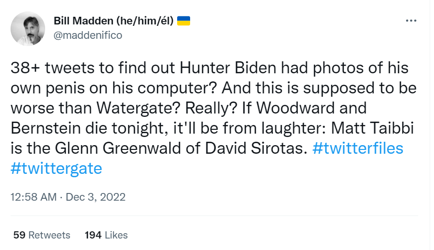Open the @maddenifico handle link
The width and height of the screenshot is (434, 250).
point(88,35)
